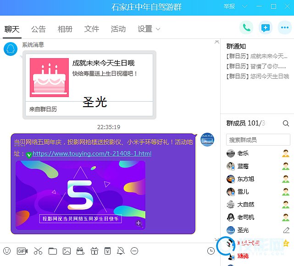Screen dimensions: 294x266
Task: Click the 系统消息 sender name
Action: coord(33,45)
